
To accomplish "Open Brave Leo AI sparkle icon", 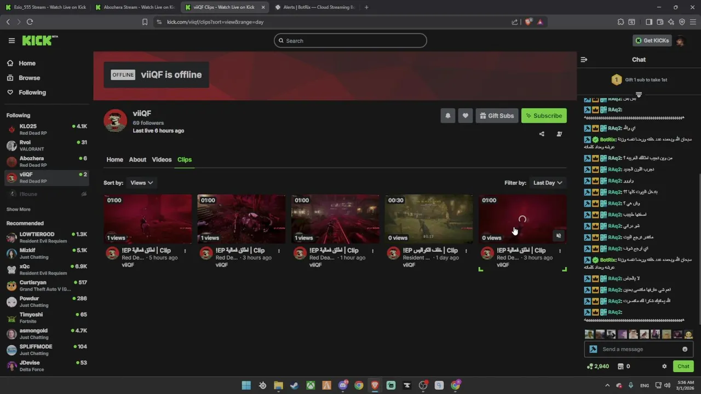I will pyautogui.click(x=671, y=22).
